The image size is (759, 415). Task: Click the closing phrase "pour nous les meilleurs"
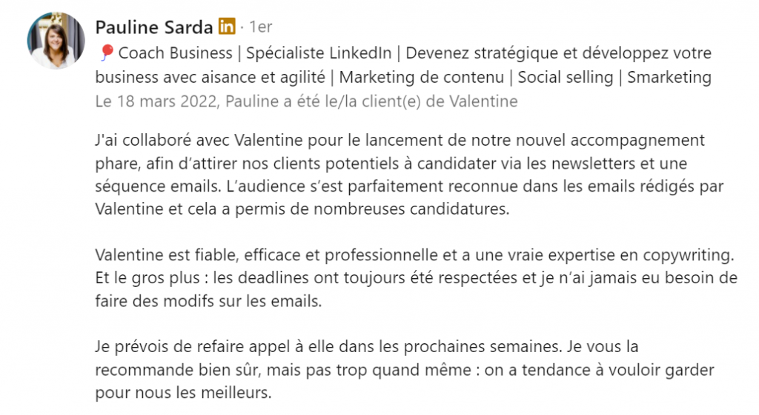[184, 391]
